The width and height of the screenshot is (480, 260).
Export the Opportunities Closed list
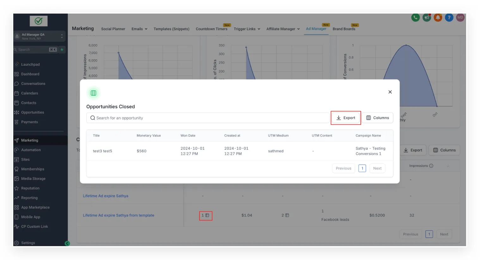pyautogui.click(x=346, y=118)
